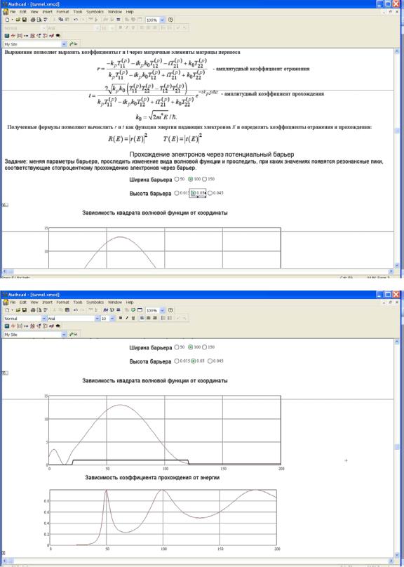
Task: Center text in lower window format bar
Action: tap(148, 318)
